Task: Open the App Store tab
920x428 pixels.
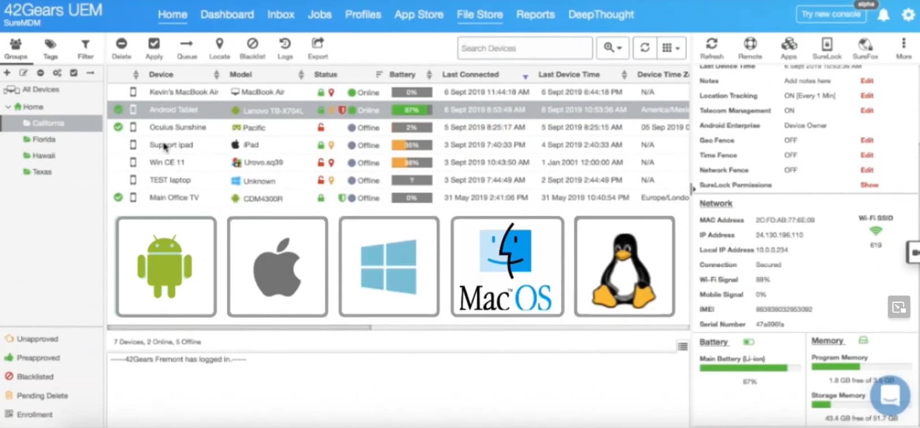Action: tap(419, 15)
